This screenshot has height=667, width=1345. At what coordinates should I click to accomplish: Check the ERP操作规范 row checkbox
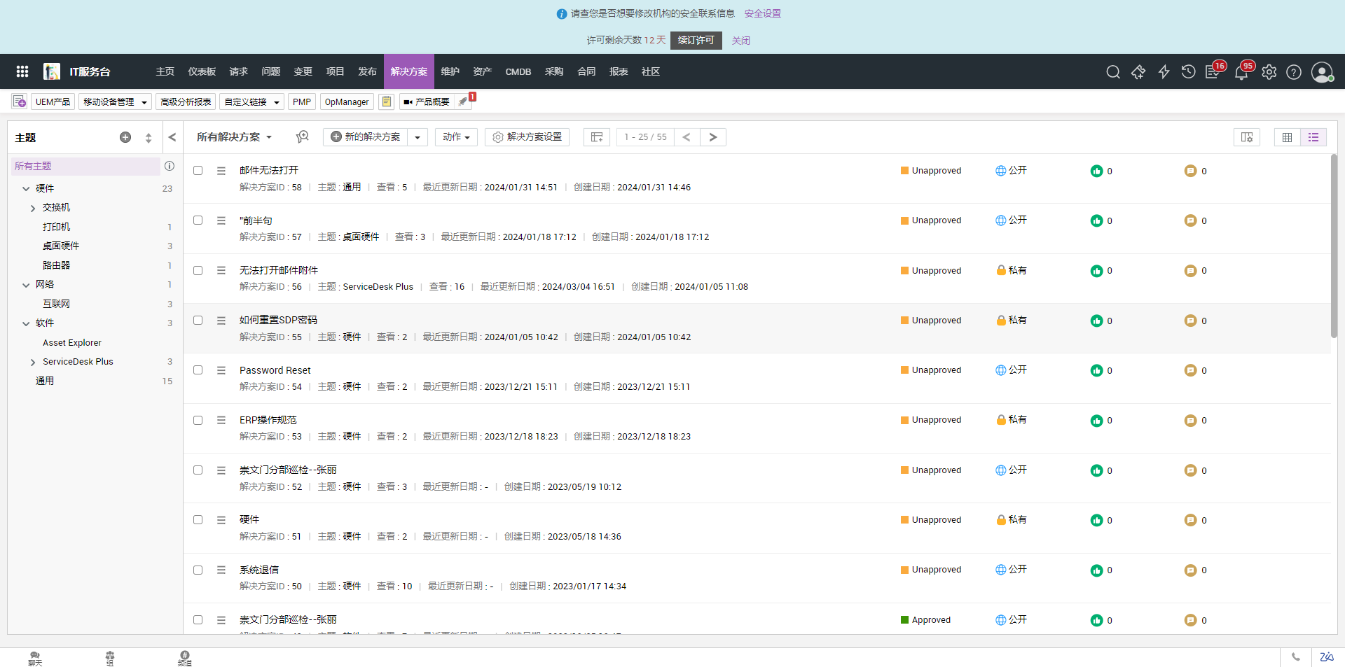point(198,420)
